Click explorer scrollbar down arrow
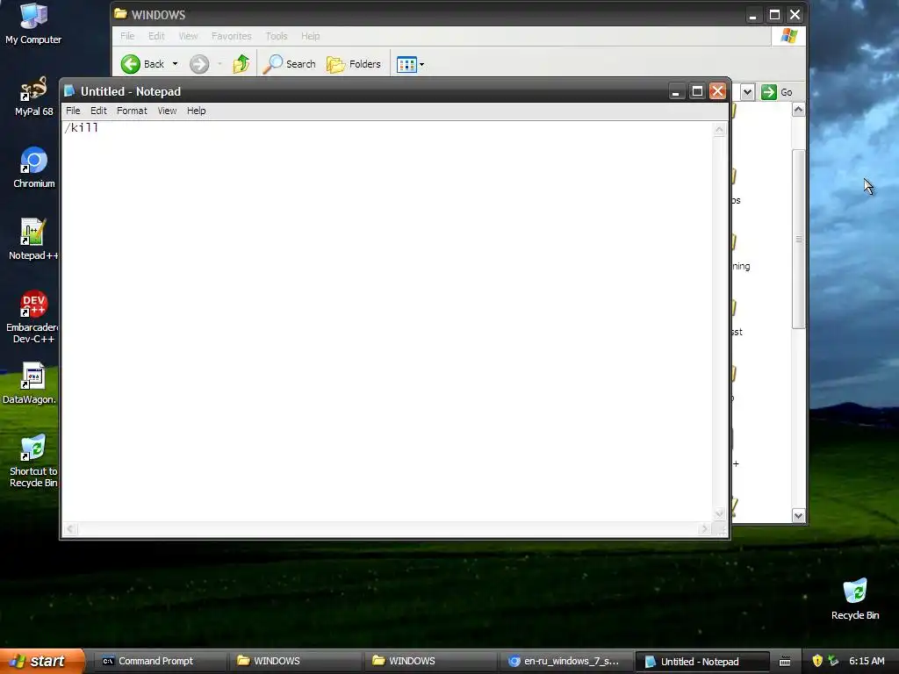899x674 pixels. click(799, 515)
